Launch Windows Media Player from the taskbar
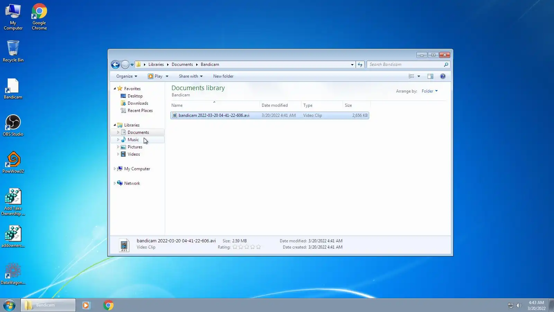 (x=86, y=305)
